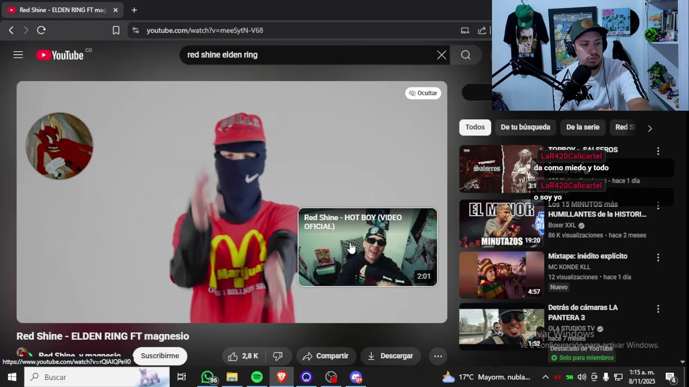Go to YouTube home via logo
Image resolution: width=689 pixels, height=387 pixels.
tap(60, 55)
